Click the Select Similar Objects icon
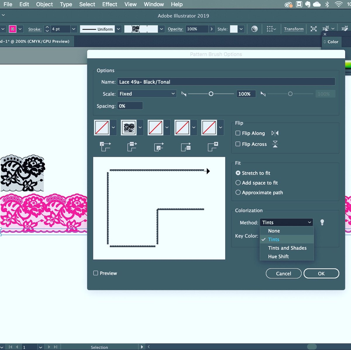This screenshot has width=351, height=350. pyautogui.click(x=326, y=29)
